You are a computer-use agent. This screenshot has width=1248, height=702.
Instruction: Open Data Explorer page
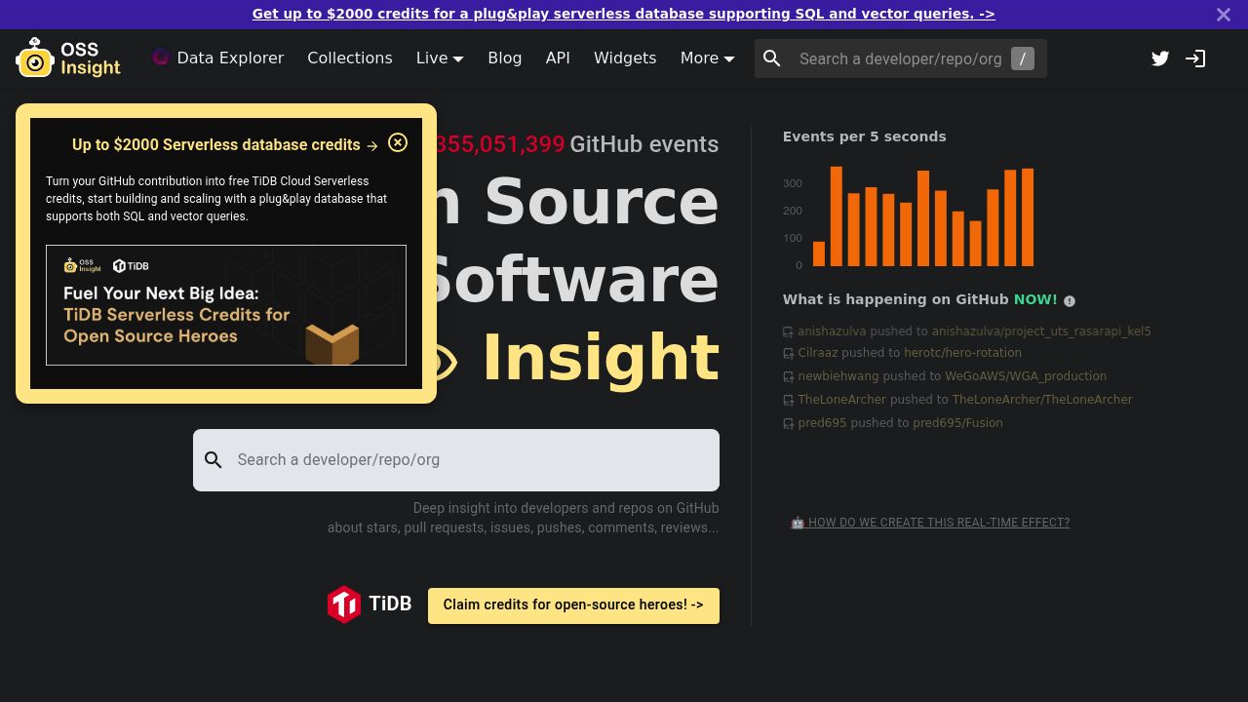pyautogui.click(x=218, y=58)
